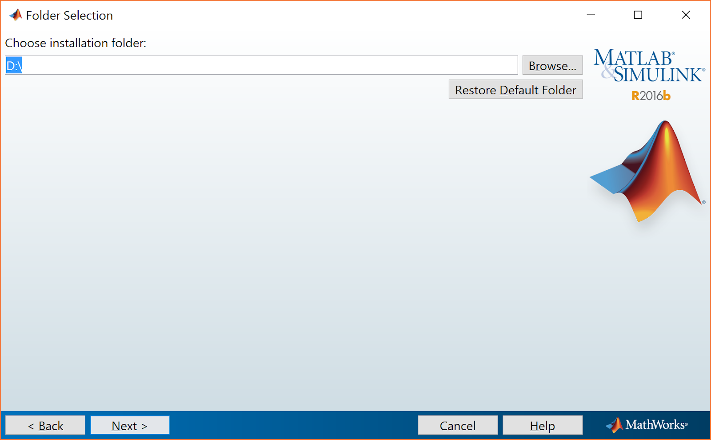Open the Browse... folder picker
Screen dimensions: 711x440
tap(552, 65)
